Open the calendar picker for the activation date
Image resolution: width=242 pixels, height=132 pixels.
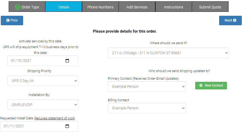coord(67,61)
